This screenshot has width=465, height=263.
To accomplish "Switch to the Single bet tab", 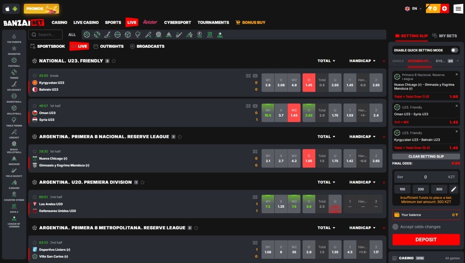I will [x=398, y=61].
